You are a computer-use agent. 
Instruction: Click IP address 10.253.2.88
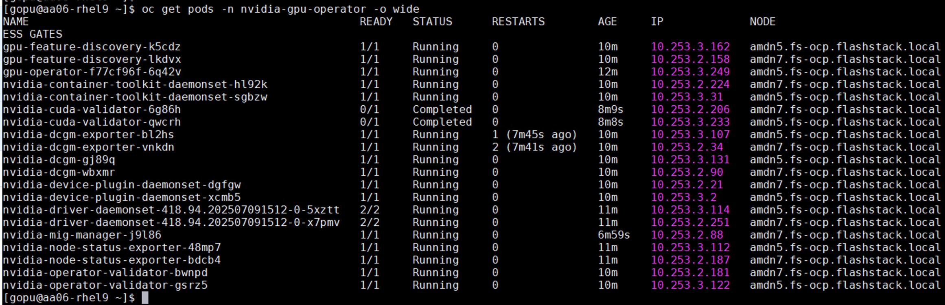[687, 235]
